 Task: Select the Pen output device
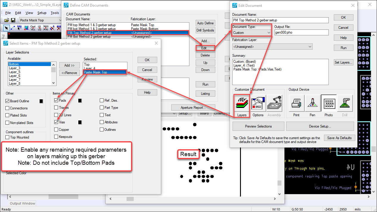pos(312,105)
